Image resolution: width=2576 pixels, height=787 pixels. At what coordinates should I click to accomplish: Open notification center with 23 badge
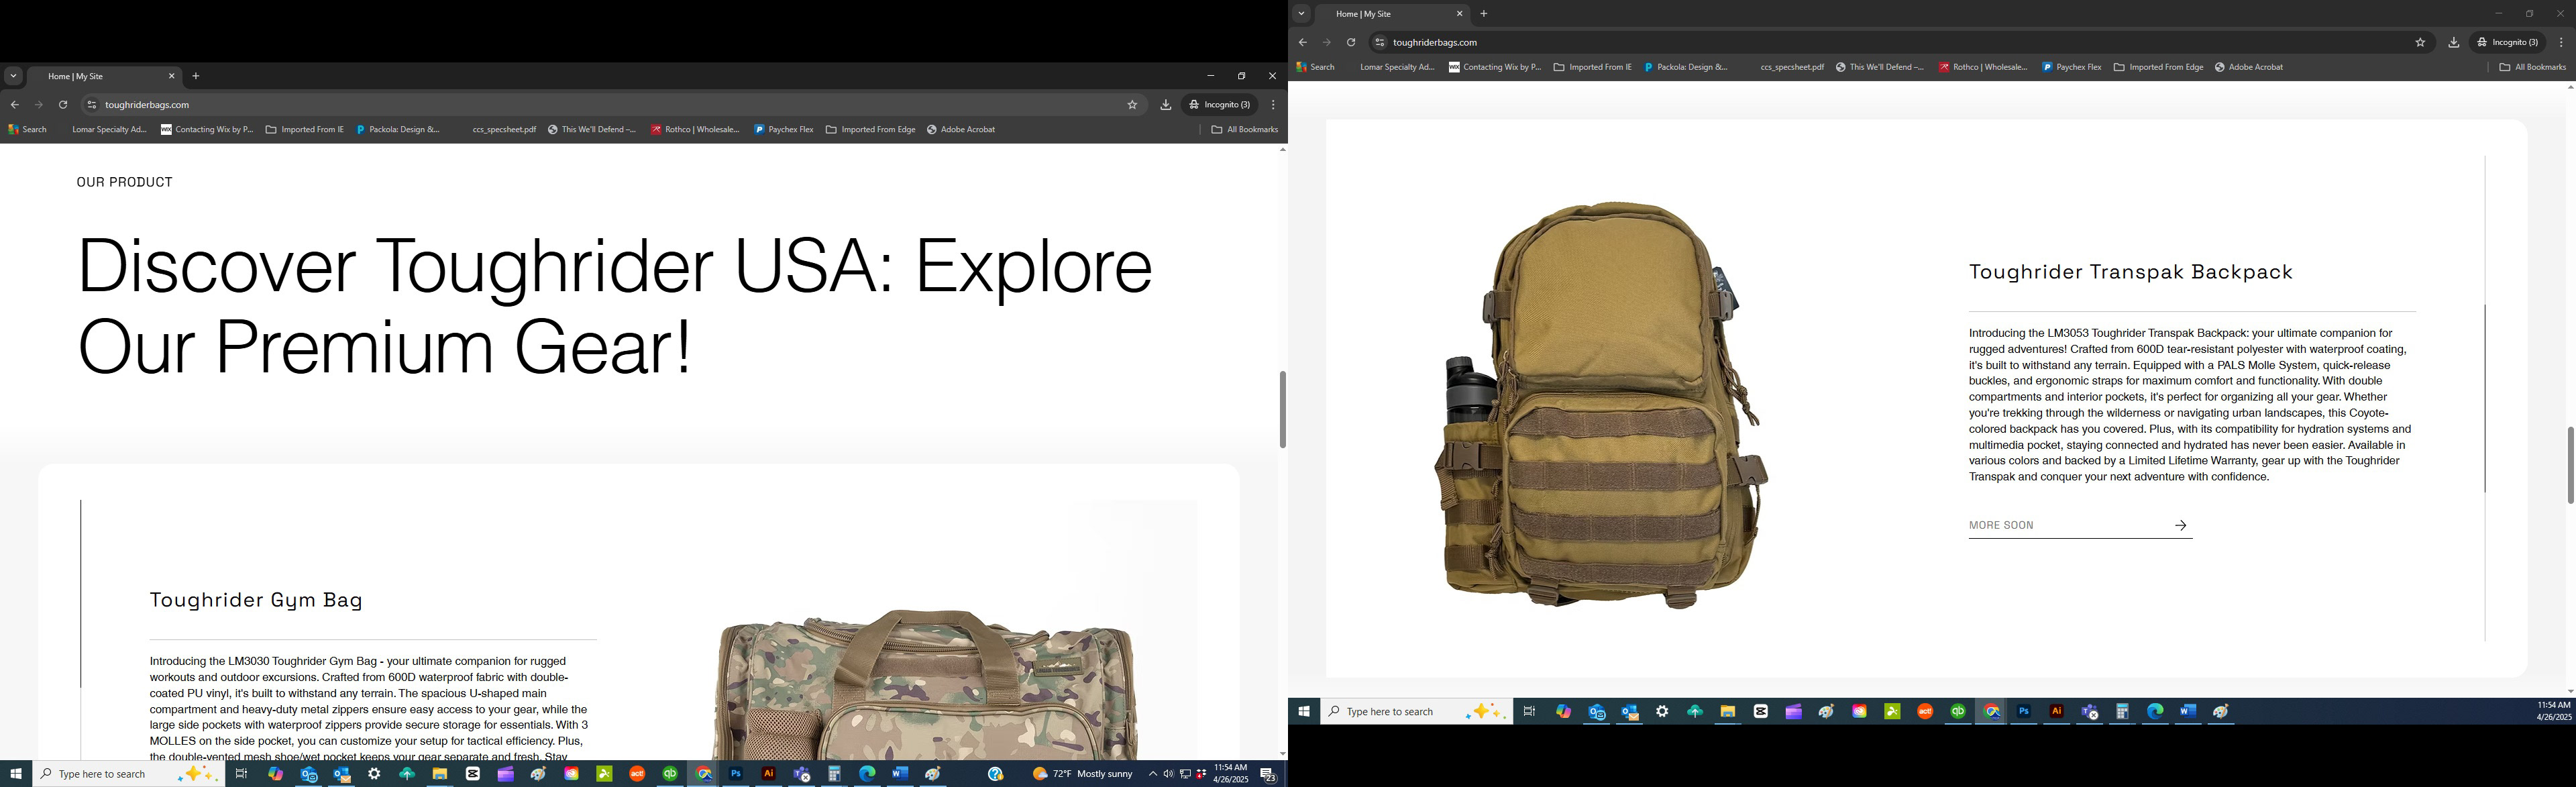pyautogui.click(x=1268, y=775)
